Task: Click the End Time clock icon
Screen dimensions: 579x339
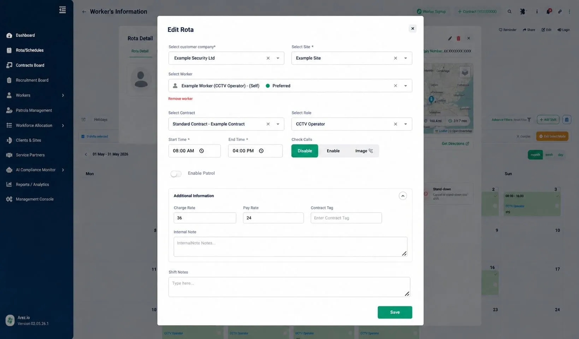Action: [261, 151]
